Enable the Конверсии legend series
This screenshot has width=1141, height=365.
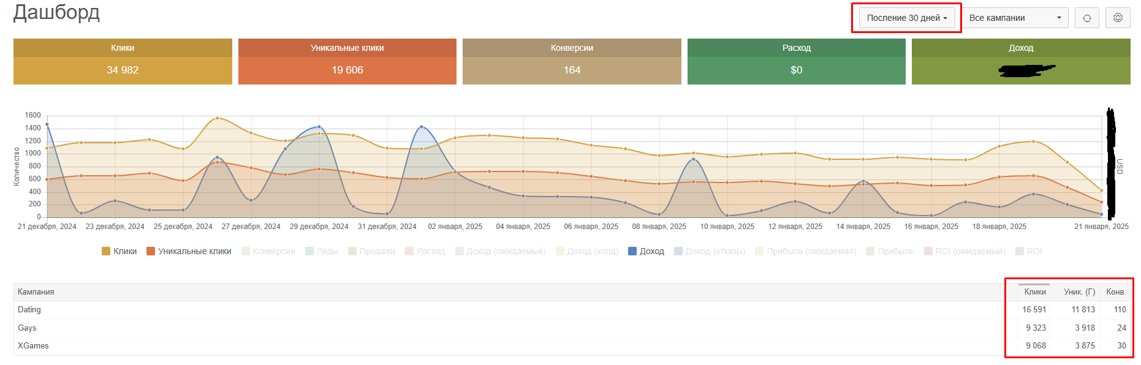pos(268,251)
